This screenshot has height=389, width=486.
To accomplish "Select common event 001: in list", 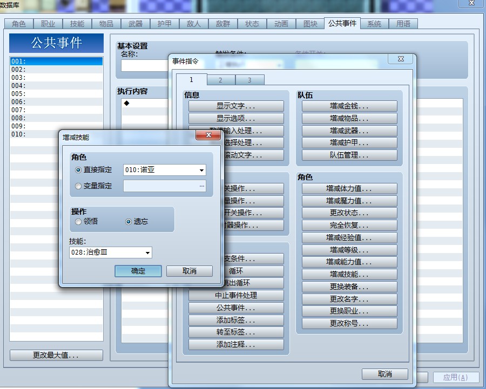I will 56,61.
